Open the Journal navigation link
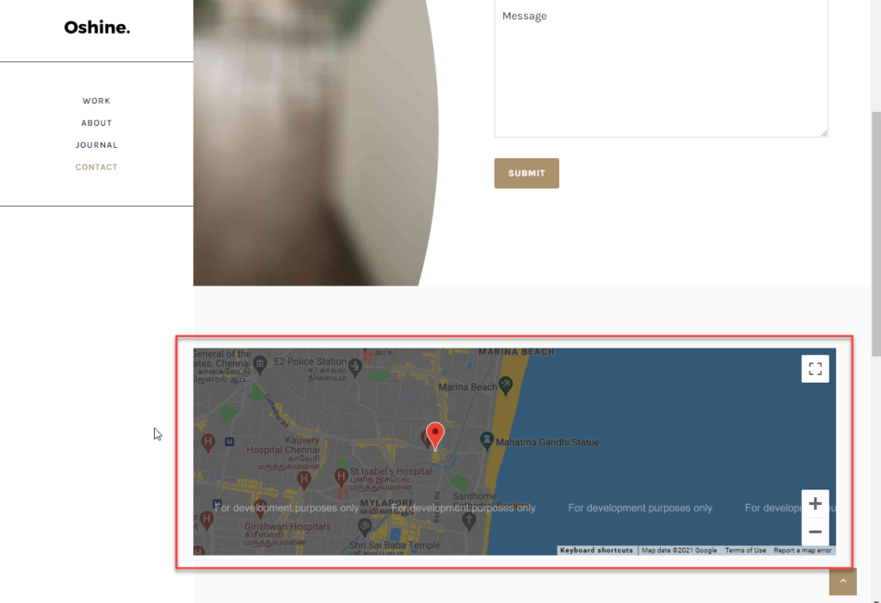881x603 pixels. [96, 145]
